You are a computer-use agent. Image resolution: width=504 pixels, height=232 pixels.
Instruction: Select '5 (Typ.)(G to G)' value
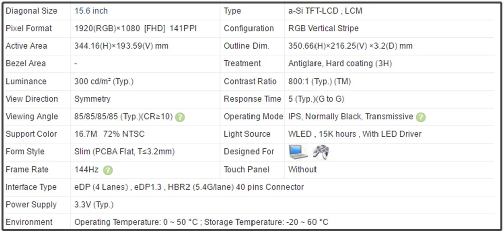tap(317, 99)
